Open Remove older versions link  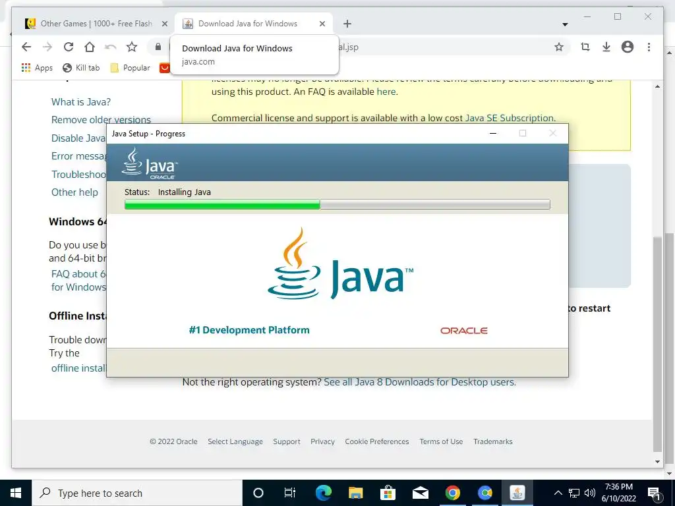tap(101, 120)
